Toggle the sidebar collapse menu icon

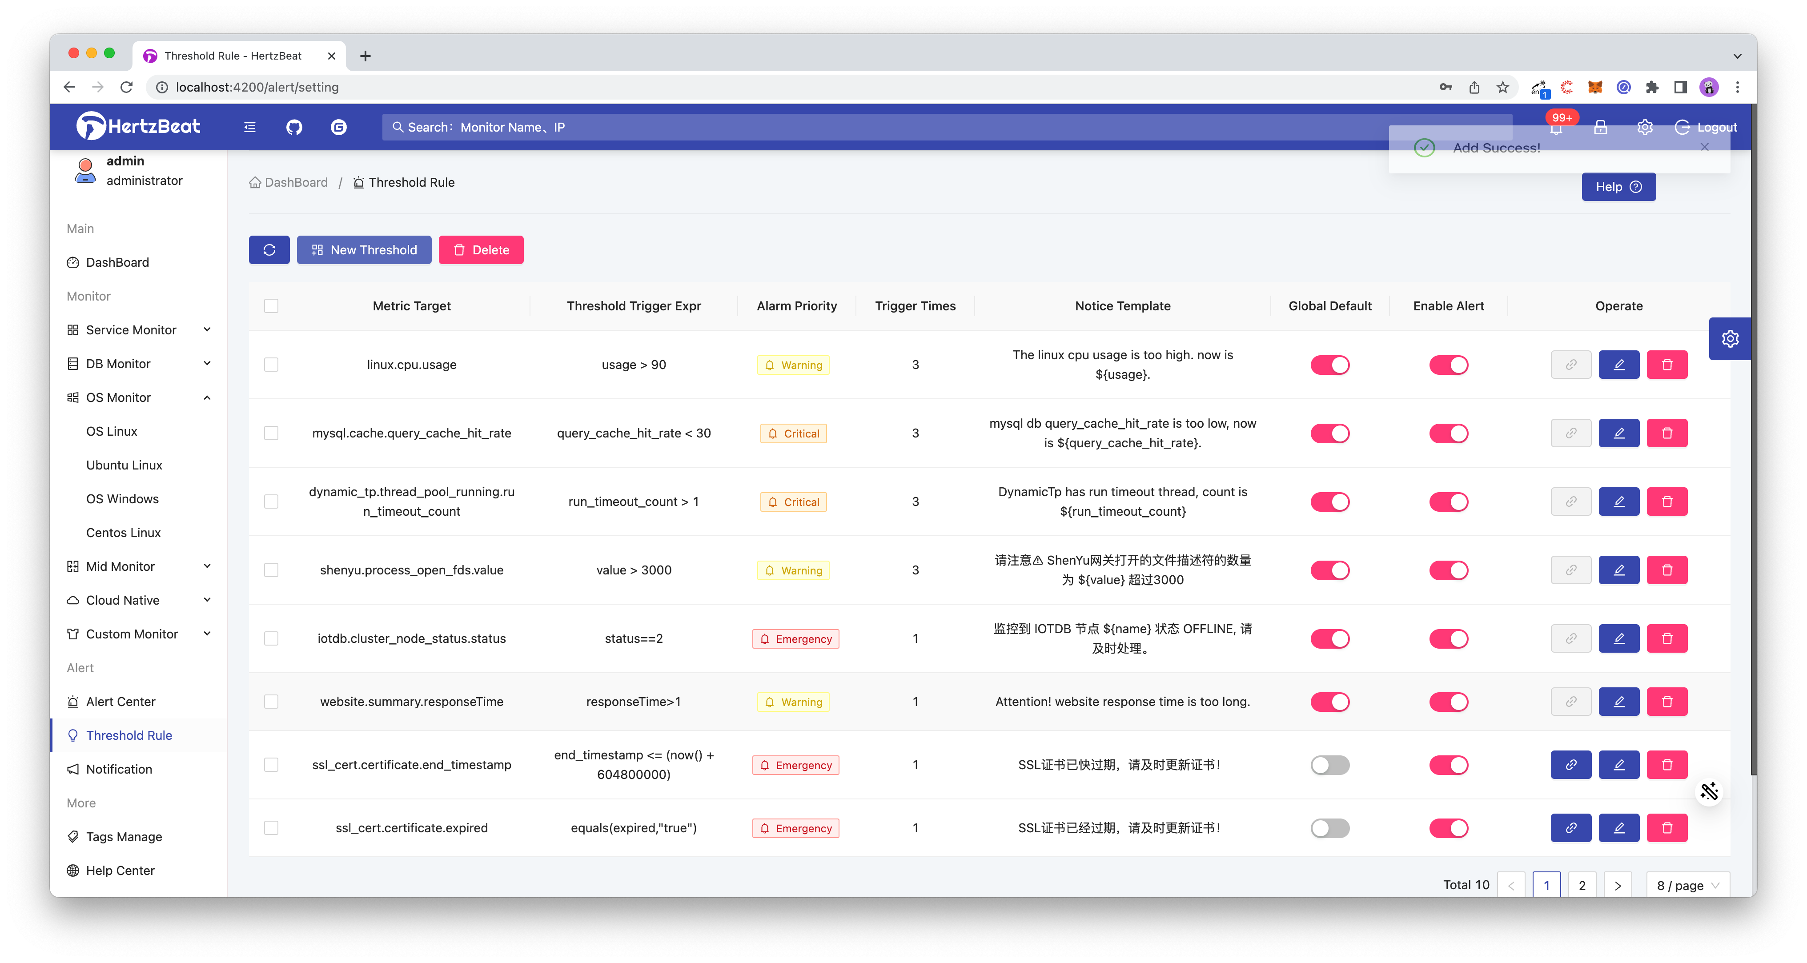click(250, 127)
